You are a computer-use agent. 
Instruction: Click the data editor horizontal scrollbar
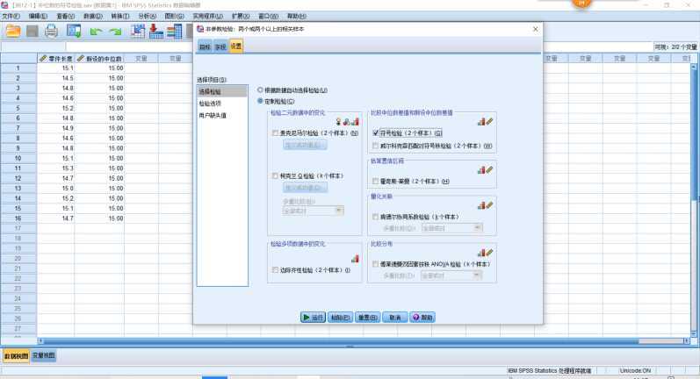tap(342, 341)
